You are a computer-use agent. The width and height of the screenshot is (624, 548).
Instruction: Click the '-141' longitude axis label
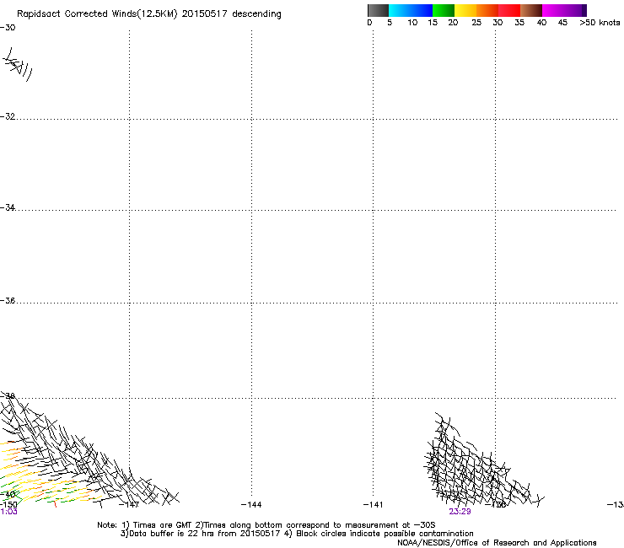(373, 505)
